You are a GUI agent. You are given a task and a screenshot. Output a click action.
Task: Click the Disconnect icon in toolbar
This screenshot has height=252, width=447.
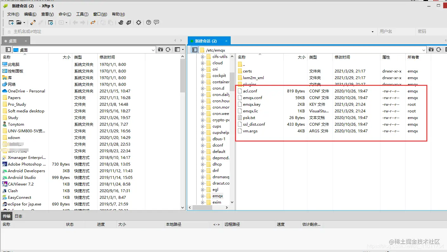(41, 22)
